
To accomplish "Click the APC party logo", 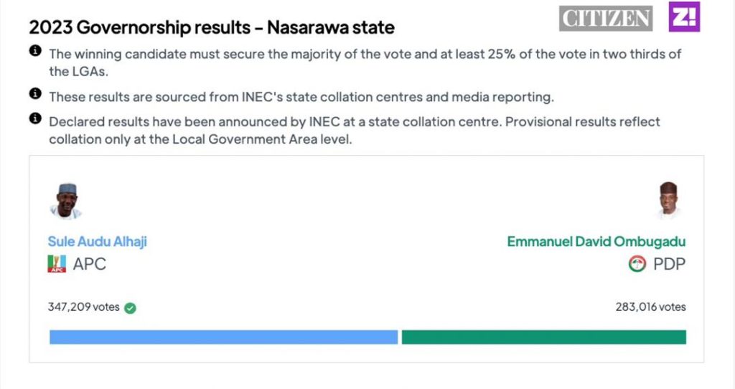I will tap(57, 264).
